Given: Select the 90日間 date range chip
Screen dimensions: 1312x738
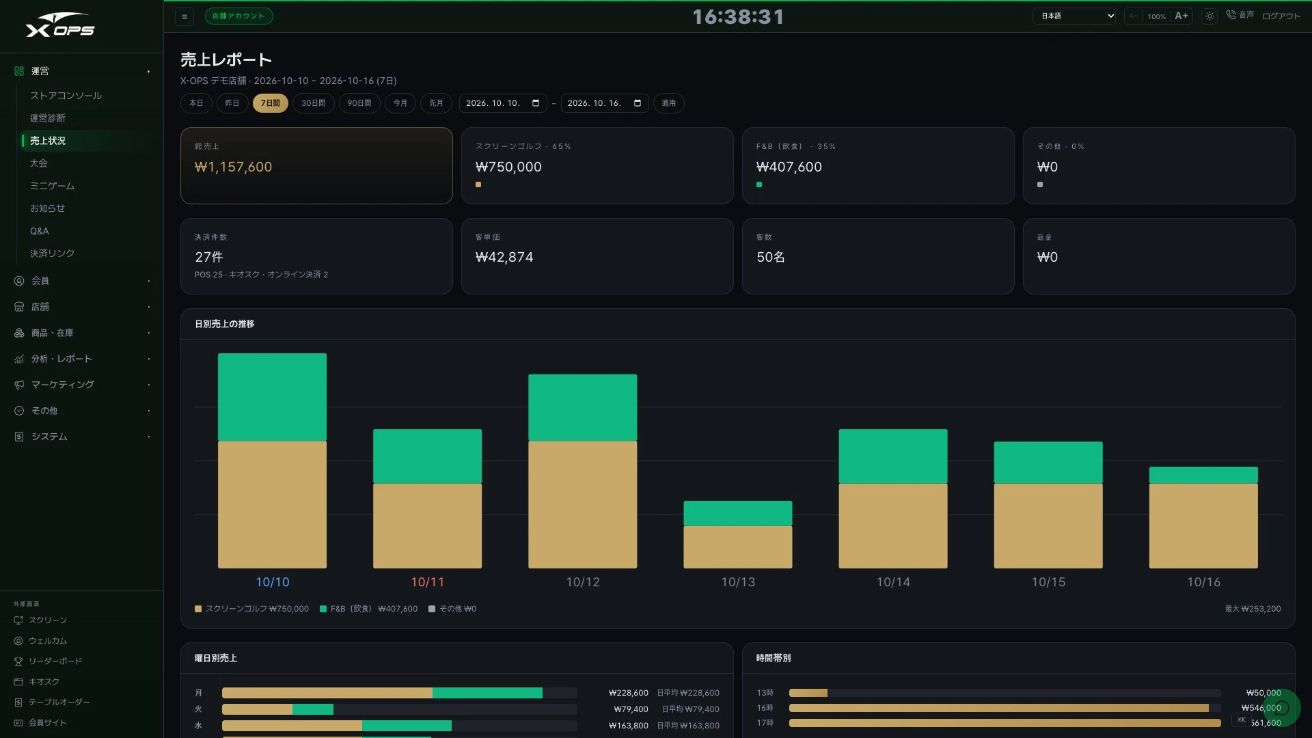Looking at the screenshot, I should click(359, 103).
